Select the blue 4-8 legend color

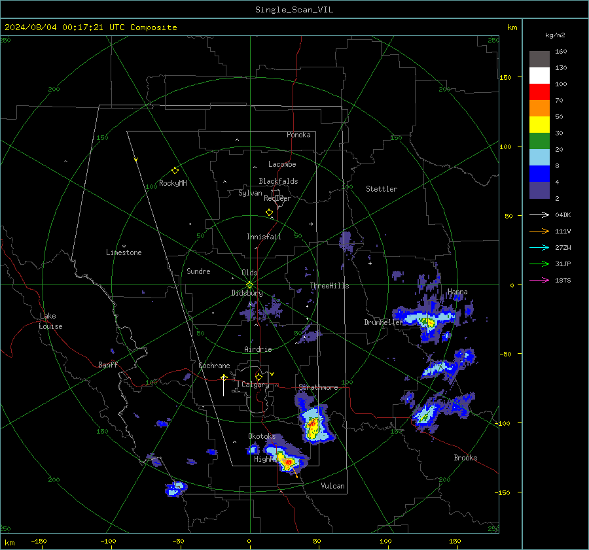(x=539, y=174)
